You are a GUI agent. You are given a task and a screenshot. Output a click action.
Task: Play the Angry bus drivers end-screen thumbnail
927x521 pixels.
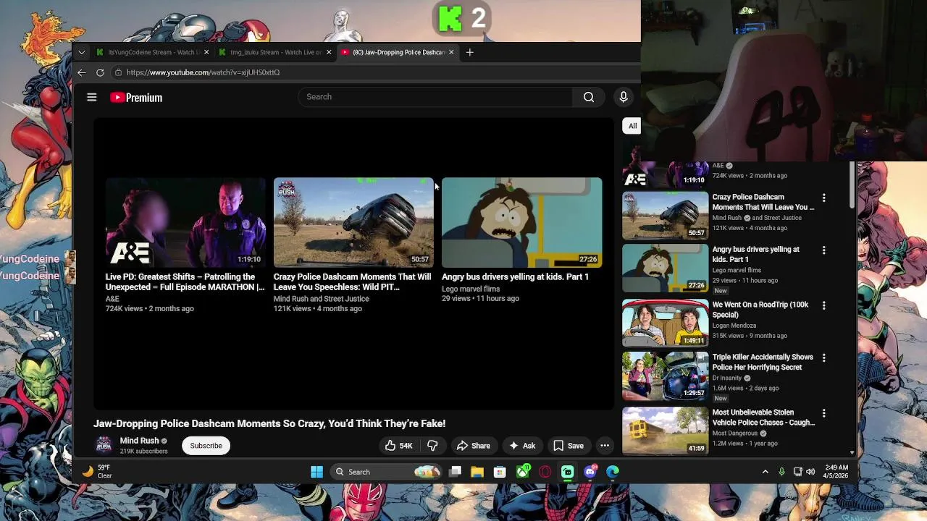521,222
